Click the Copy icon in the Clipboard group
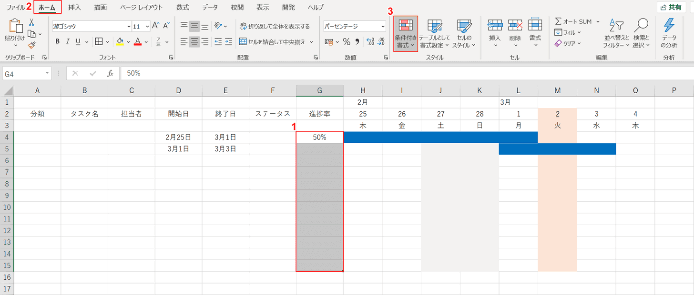This screenshot has width=694, height=295. pyautogui.click(x=32, y=34)
